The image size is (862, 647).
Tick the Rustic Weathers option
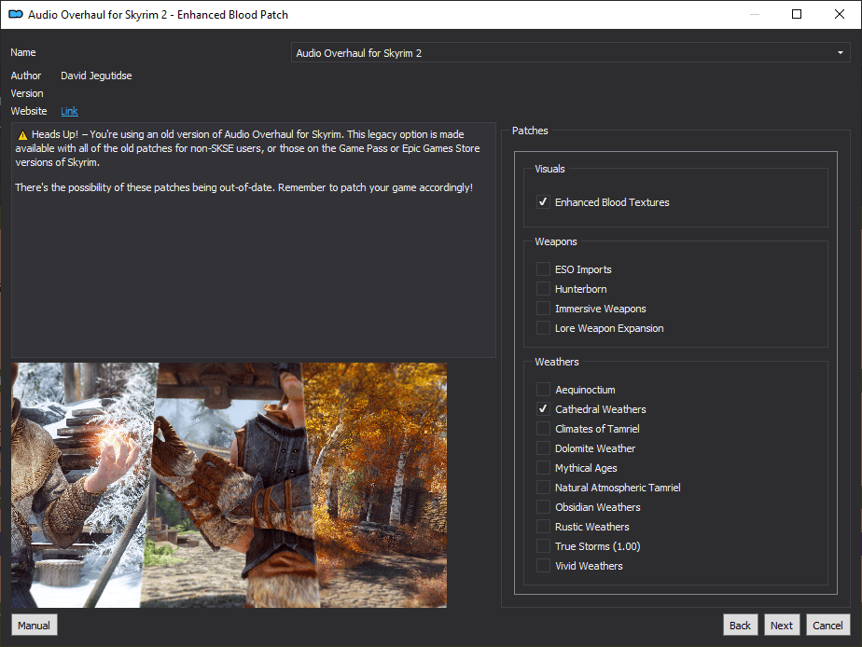[x=543, y=527]
